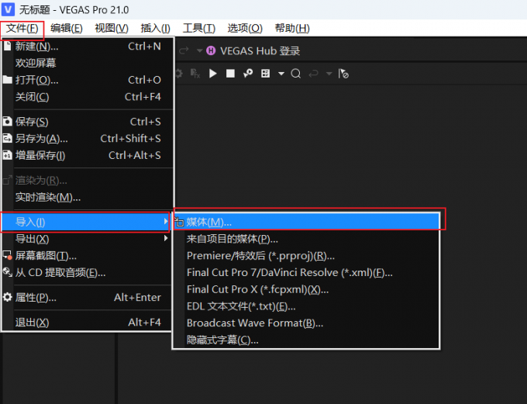The width and height of the screenshot is (527, 404).
Task: Click the 增量保存 +1 icon
Action: [7, 155]
